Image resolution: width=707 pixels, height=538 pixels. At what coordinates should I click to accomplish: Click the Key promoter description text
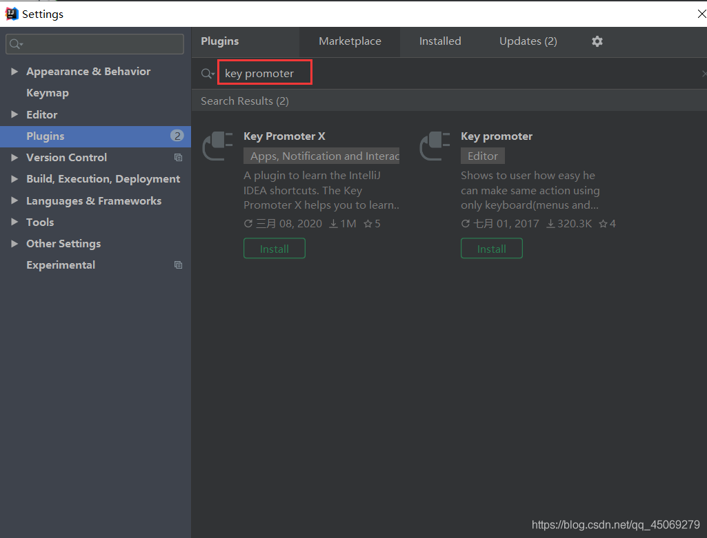pos(530,190)
